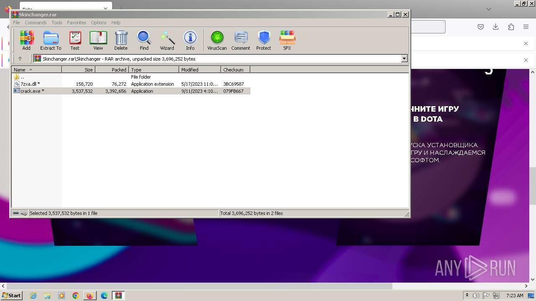
Task: Open Firefox list all tabs chevron
Action: [x=489, y=9]
